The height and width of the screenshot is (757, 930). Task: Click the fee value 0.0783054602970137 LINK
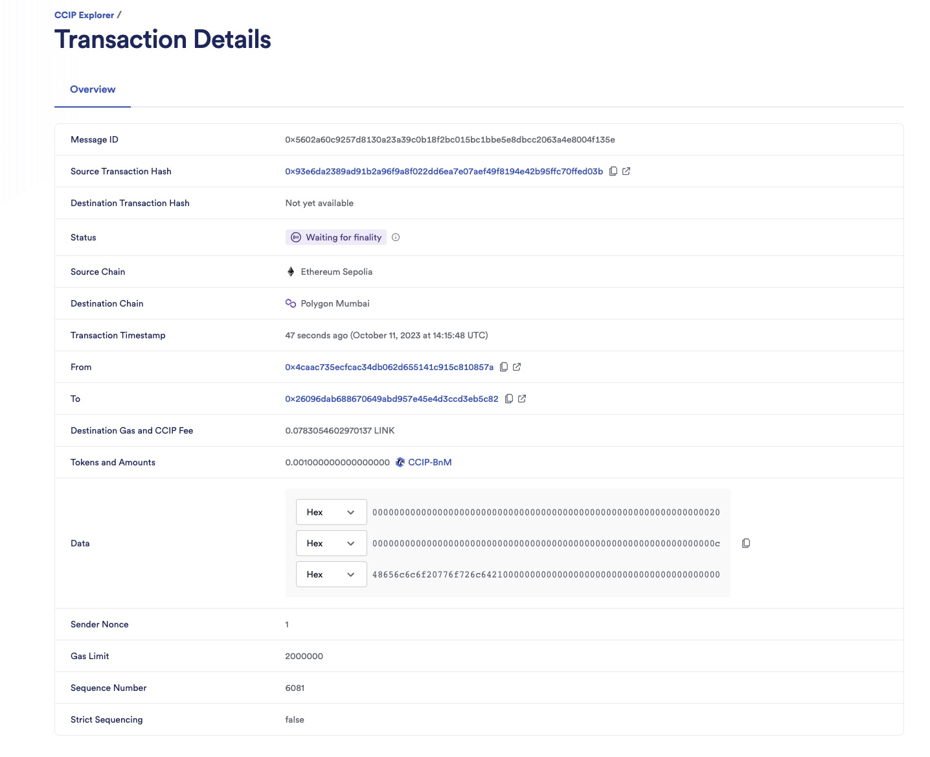tap(340, 431)
